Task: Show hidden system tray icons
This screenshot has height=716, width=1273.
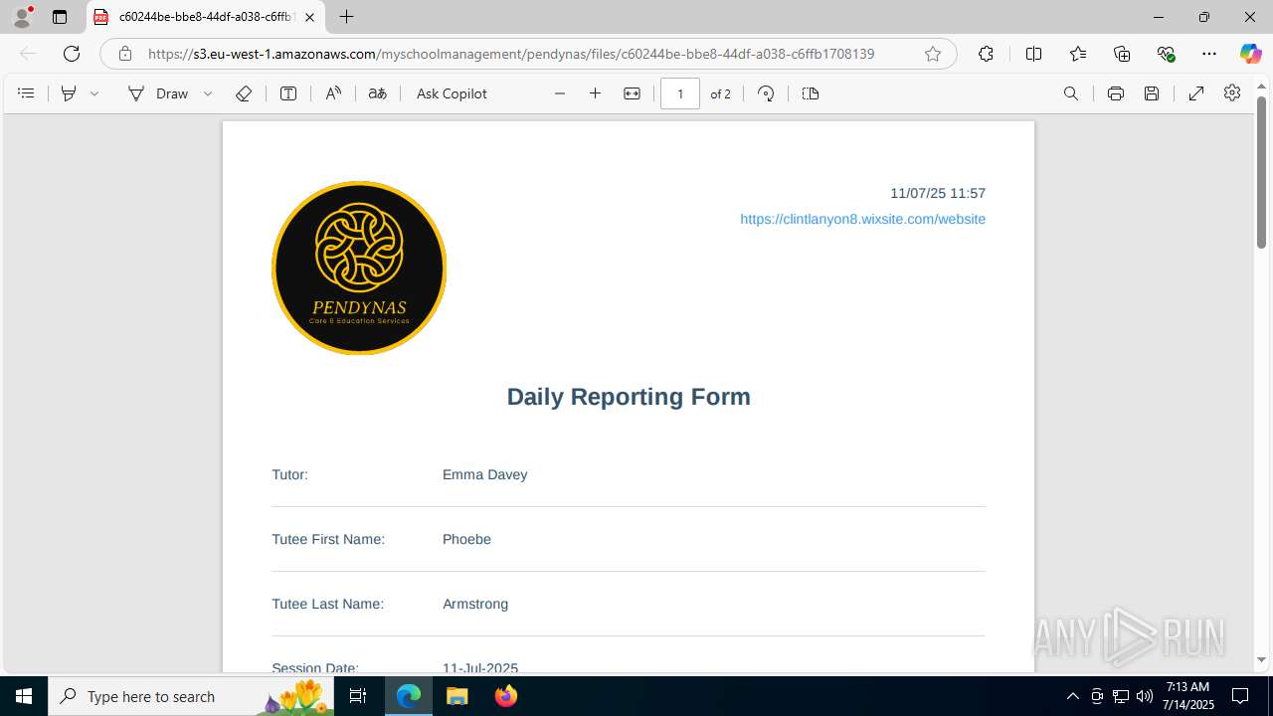Action: (x=1072, y=696)
